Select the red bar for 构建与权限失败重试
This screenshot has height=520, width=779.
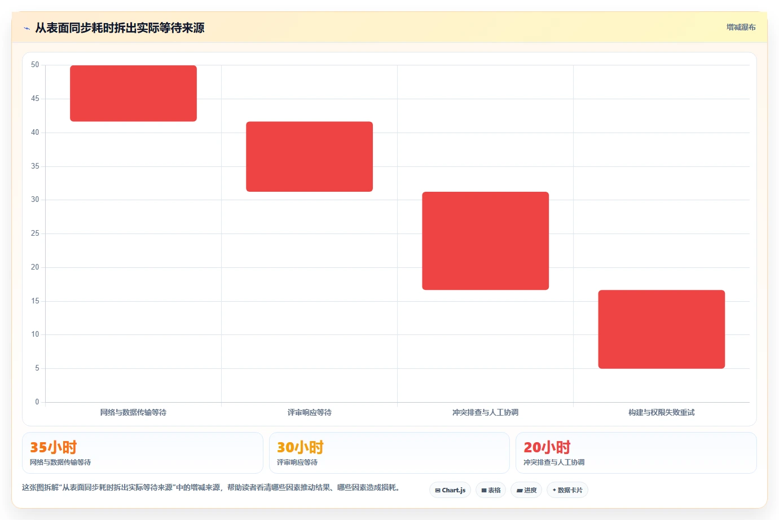(661, 329)
